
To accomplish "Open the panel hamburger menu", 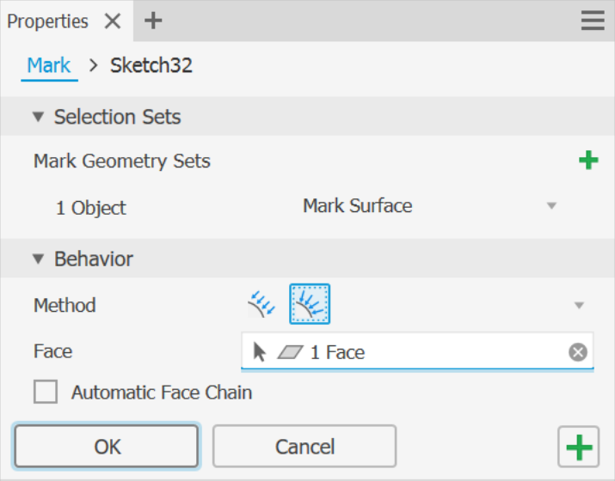I will pos(593,21).
